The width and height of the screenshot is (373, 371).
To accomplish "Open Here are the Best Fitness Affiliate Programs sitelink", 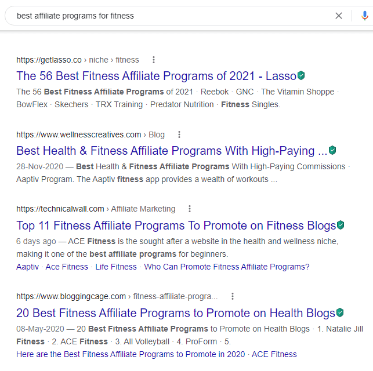I will coord(131,354).
